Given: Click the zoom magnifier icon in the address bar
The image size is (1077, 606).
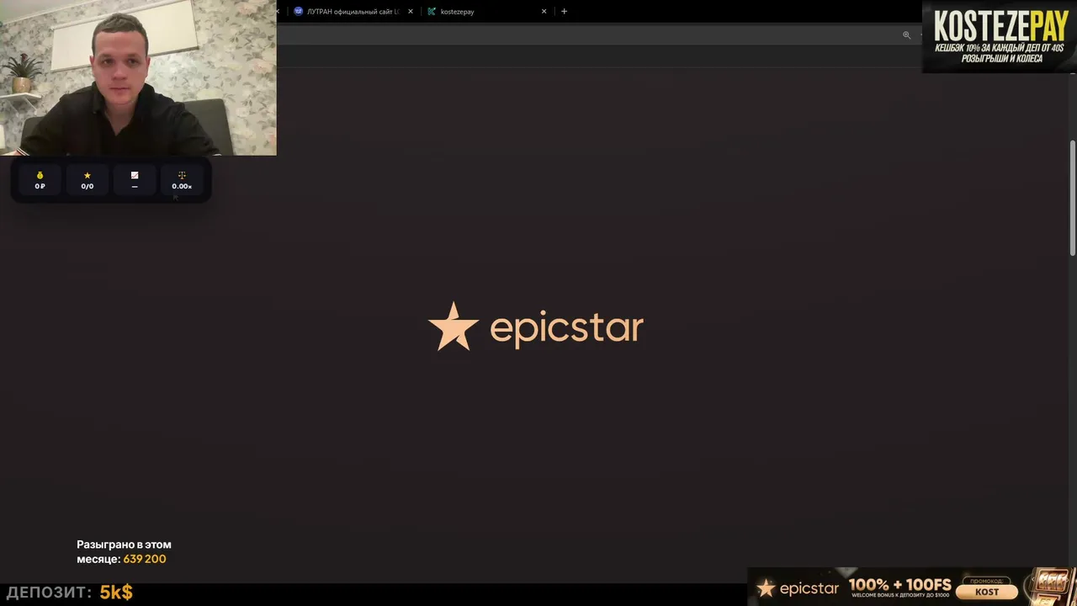Looking at the screenshot, I should tap(906, 35).
